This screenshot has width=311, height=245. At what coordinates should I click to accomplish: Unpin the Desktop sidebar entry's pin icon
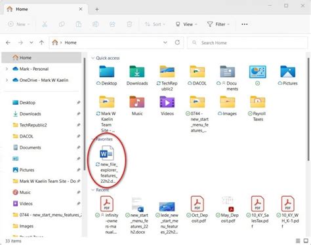coord(79,102)
